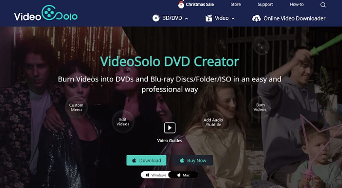Click the Windows logo in platform switch
342x188 pixels.
[147, 175]
